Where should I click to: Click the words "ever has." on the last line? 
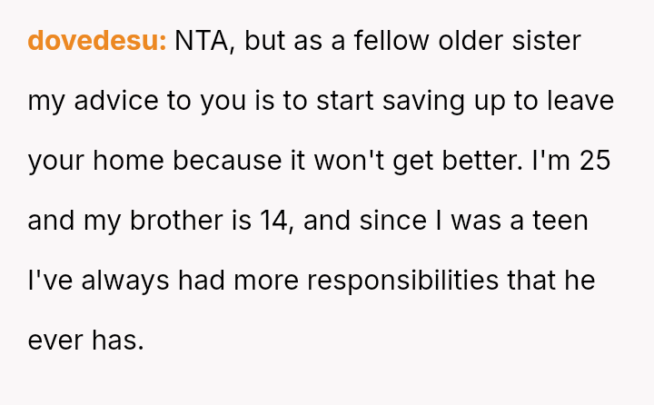pyautogui.click(x=85, y=341)
